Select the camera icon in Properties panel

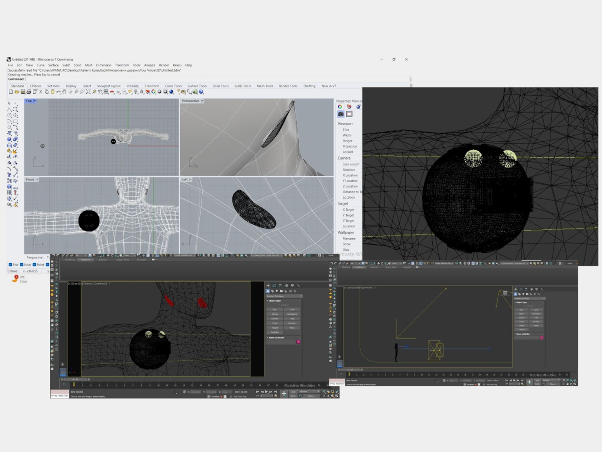[341, 114]
